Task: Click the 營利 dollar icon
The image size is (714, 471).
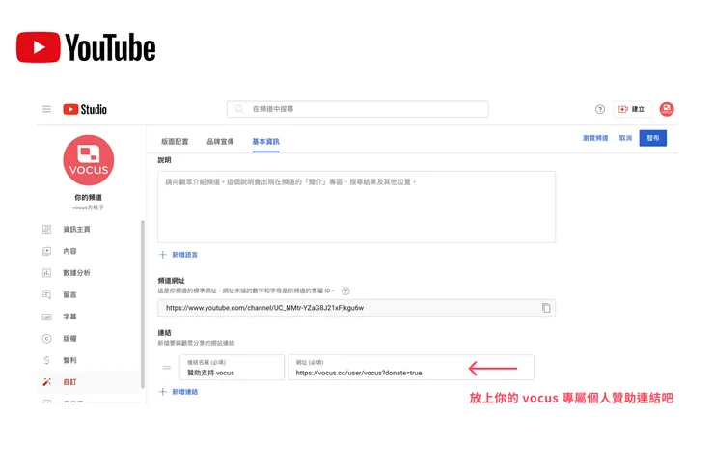Action: (46, 360)
